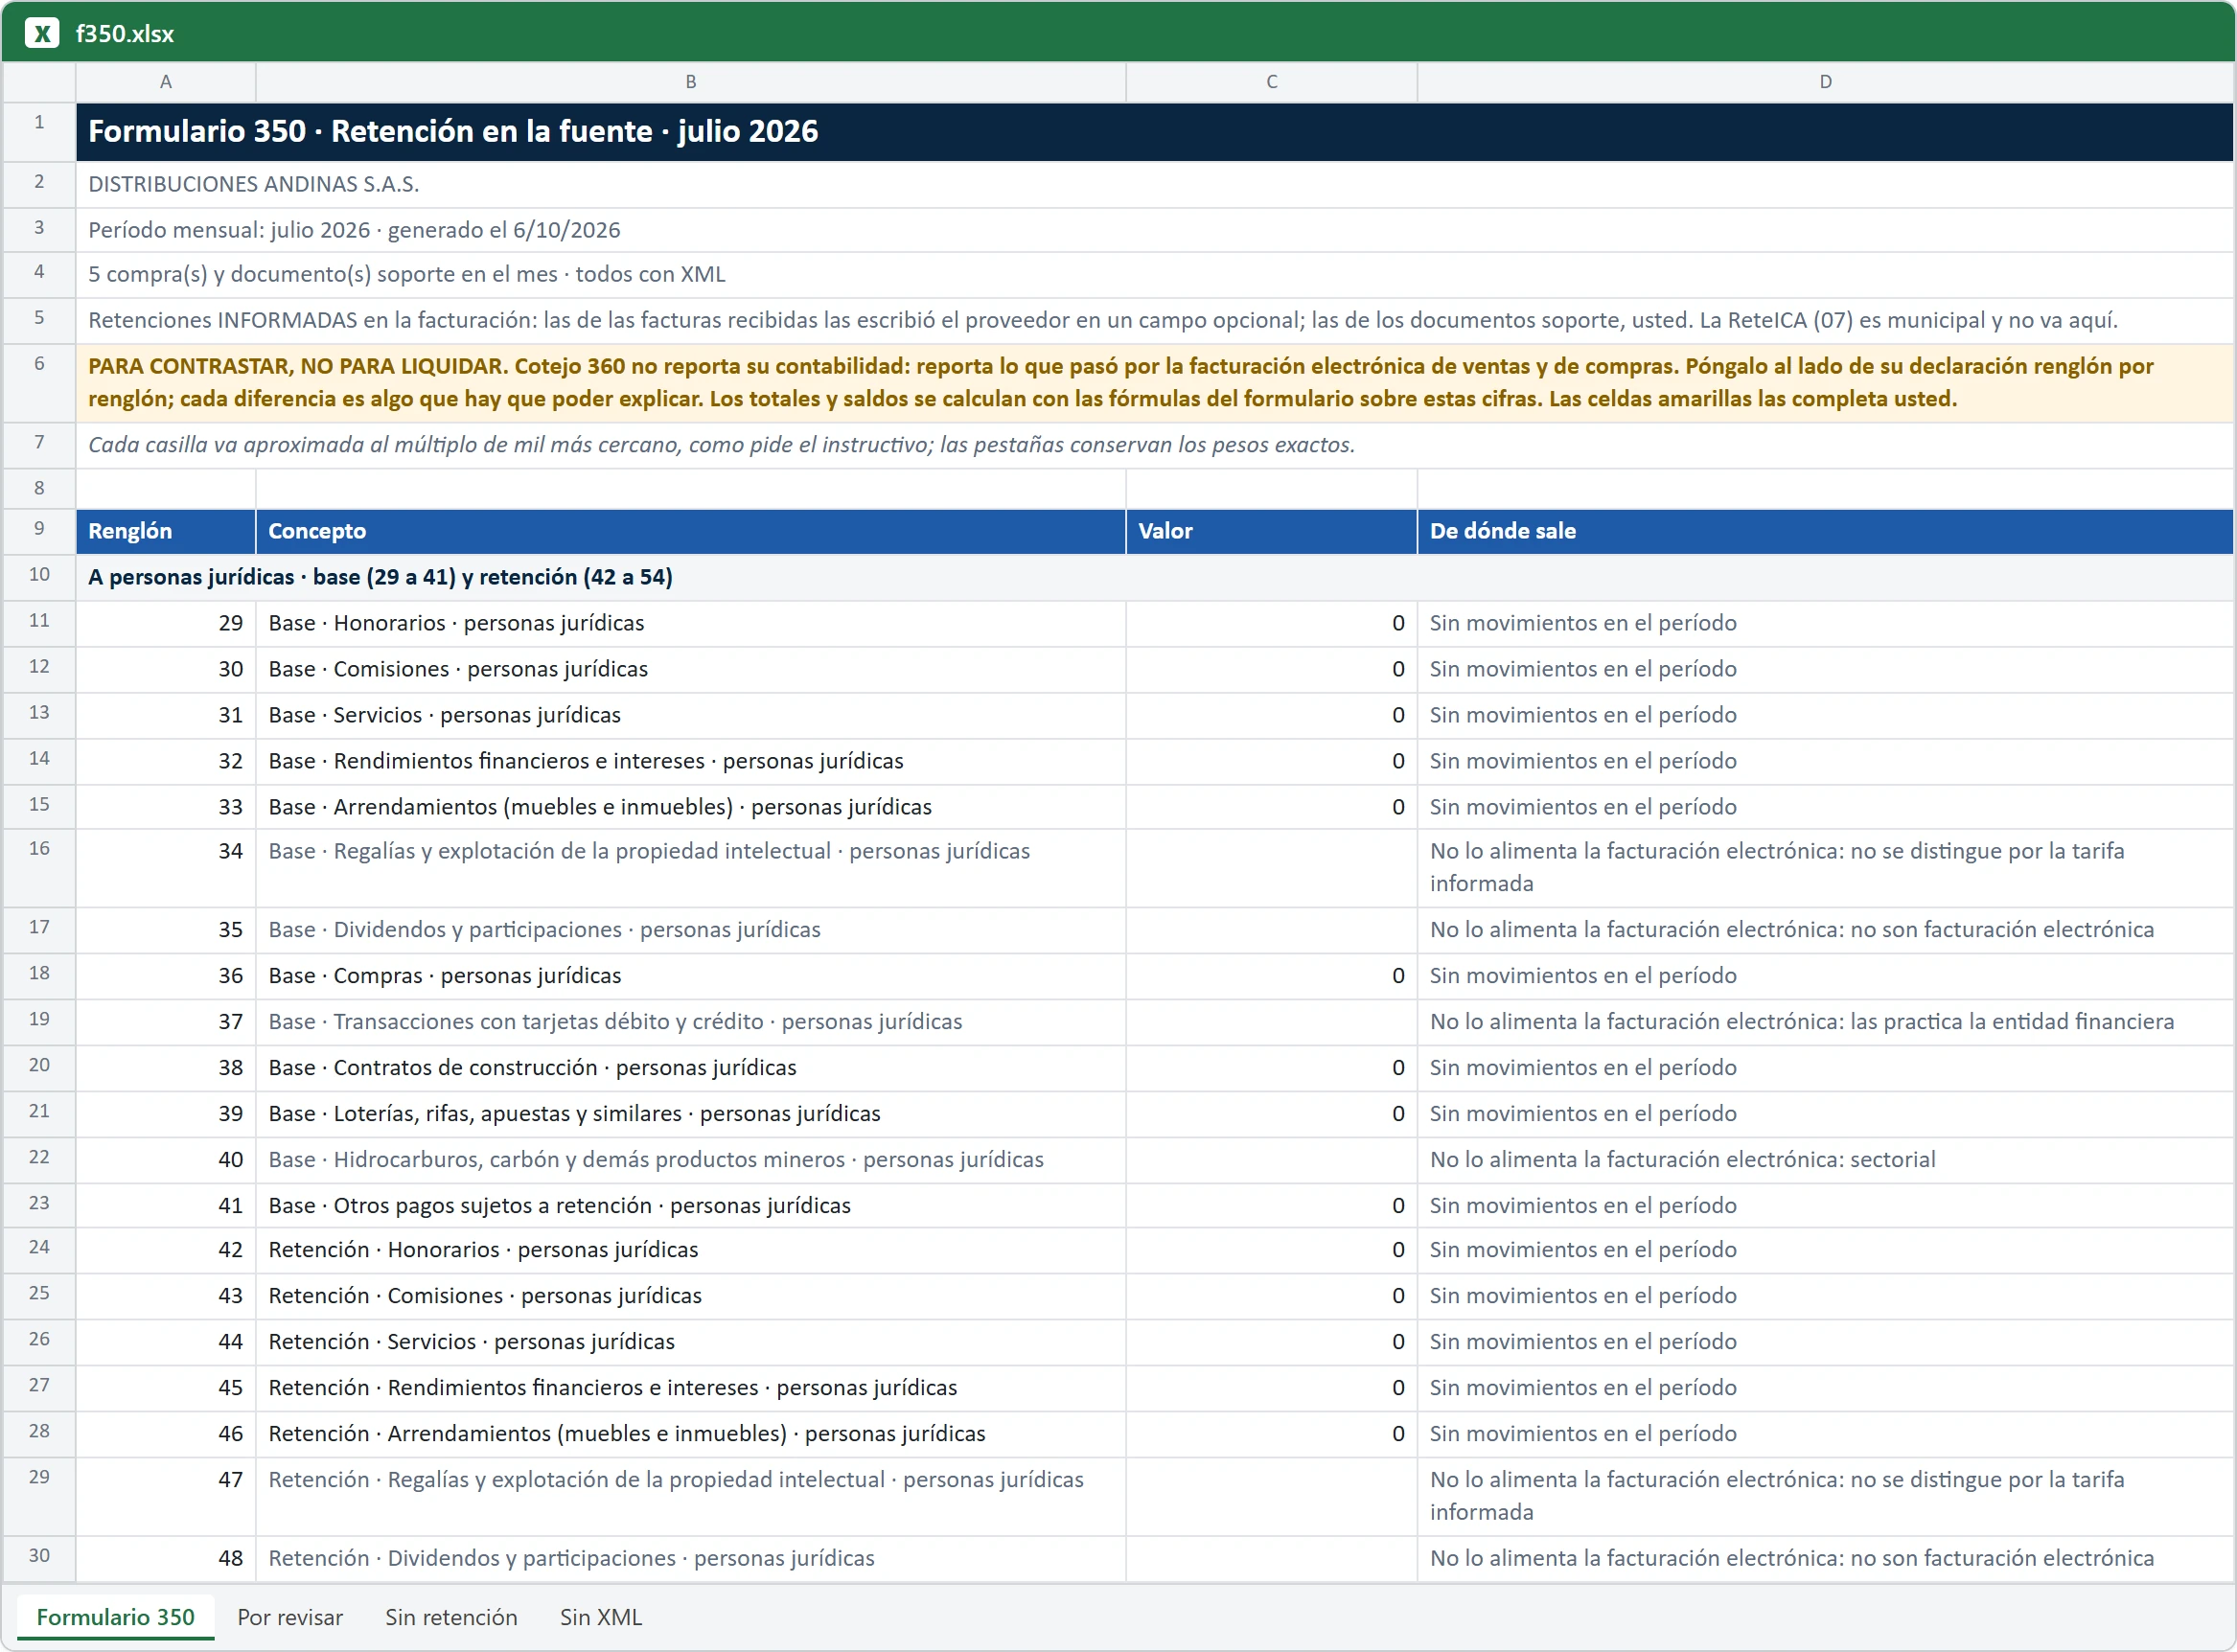The width and height of the screenshot is (2237, 1652).
Task: Click the De dónde sale heading cell
Action: point(1826,532)
